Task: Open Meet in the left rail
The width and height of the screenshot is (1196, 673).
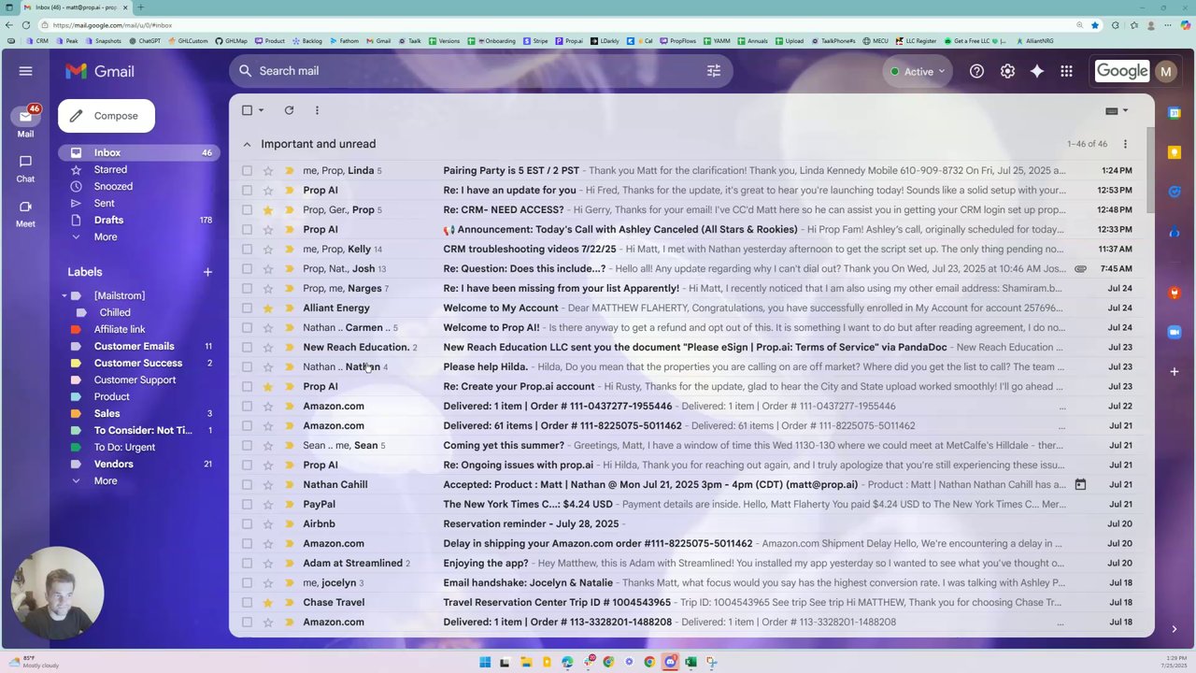Action: tap(25, 212)
